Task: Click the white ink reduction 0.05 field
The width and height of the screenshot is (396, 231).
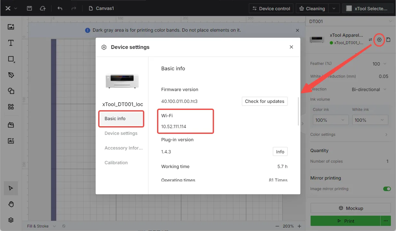Action: [383, 76]
